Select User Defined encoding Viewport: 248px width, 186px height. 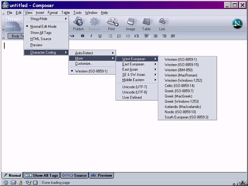137,97
